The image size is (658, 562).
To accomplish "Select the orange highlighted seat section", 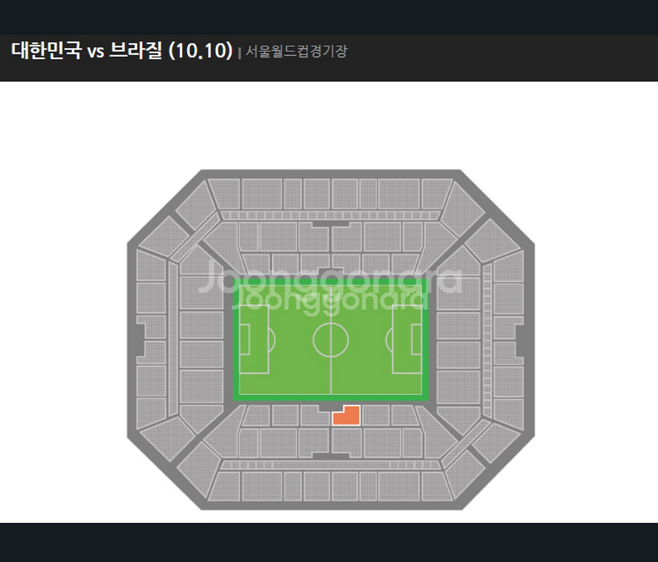I will (347, 417).
